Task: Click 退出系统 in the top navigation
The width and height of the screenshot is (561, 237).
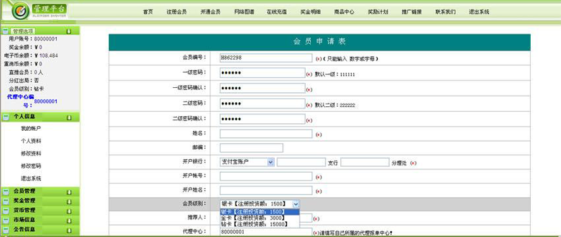Action: click(479, 12)
